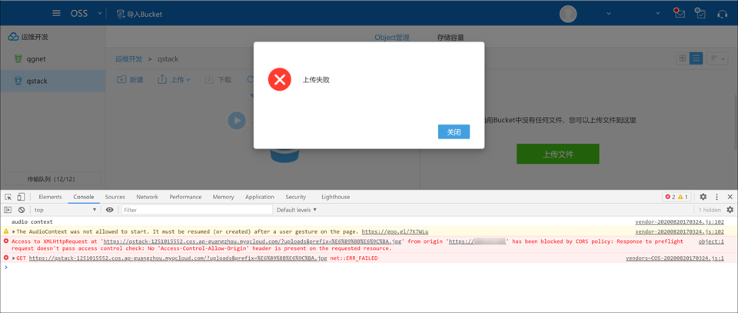Image resolution: width=738 pixels, height=313 pixels.
Task: Clear the console output
Action: [22, 210]
